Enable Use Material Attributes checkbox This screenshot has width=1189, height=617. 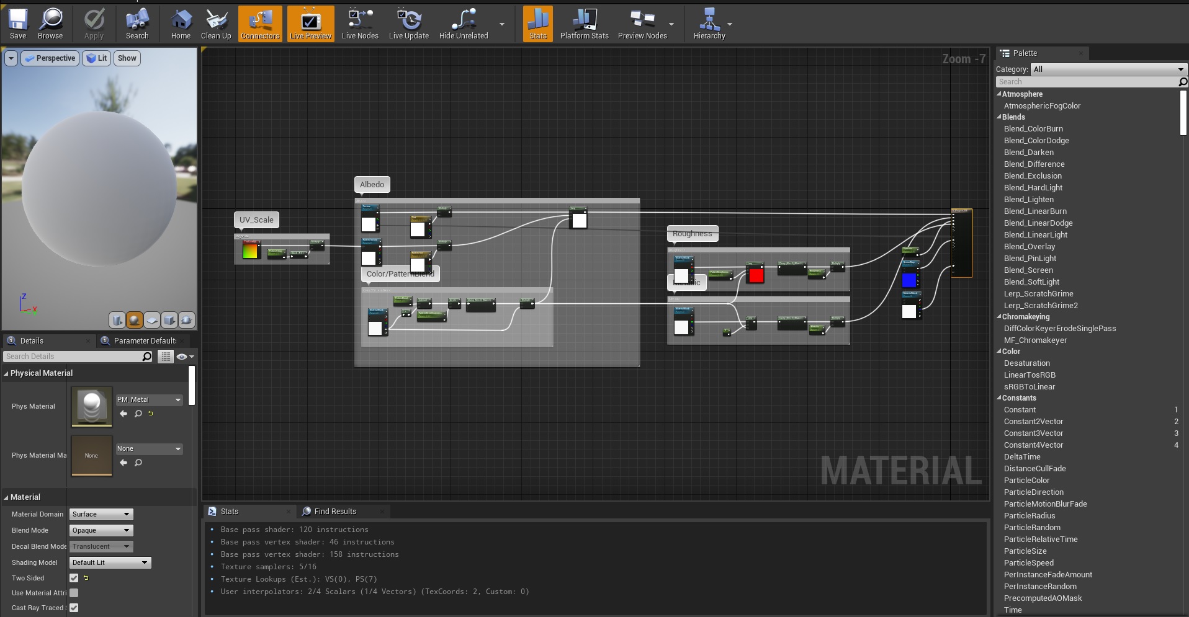(74, 593)
